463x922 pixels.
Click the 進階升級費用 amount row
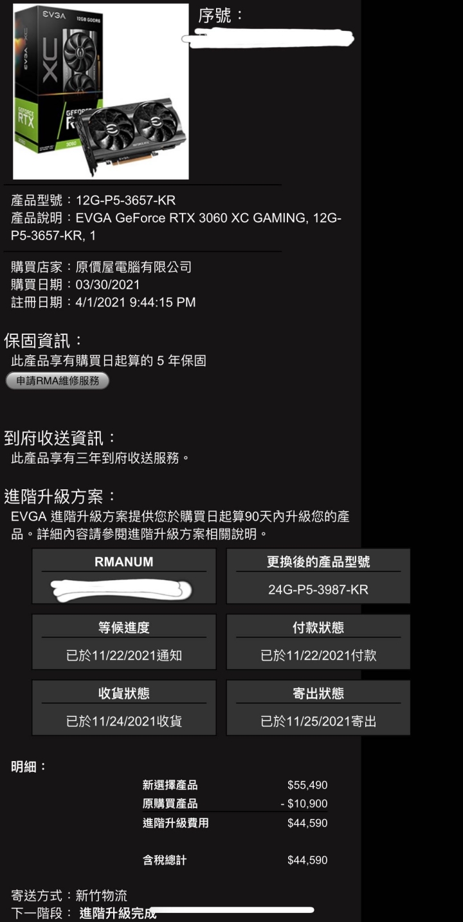click(235, 823)
